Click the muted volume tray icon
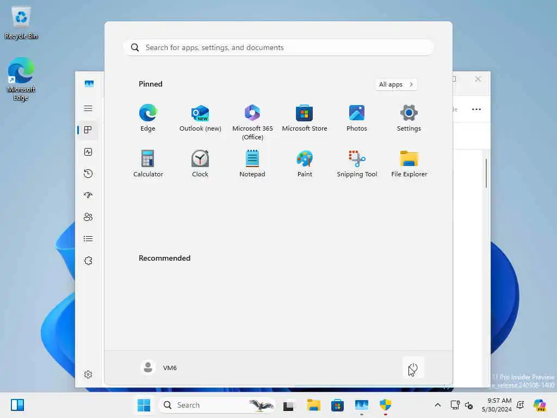 coord(469,405)
